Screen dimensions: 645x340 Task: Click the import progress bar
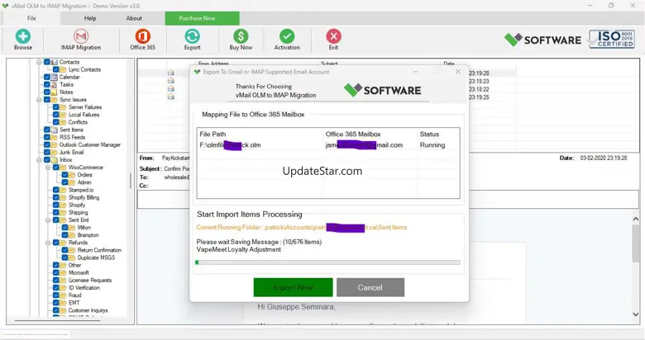327,262
